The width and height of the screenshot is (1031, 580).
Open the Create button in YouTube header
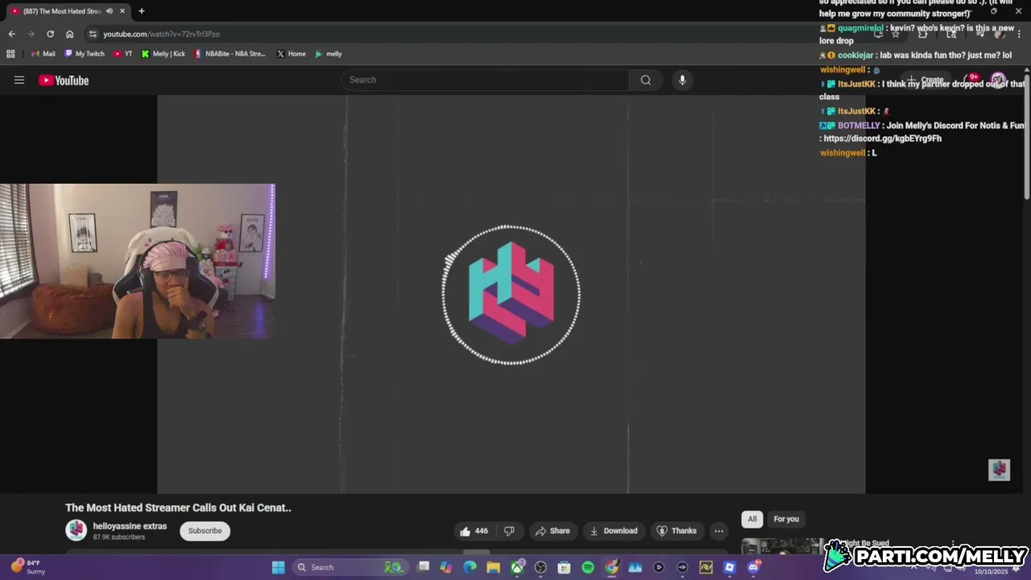[x=926, y=80]
